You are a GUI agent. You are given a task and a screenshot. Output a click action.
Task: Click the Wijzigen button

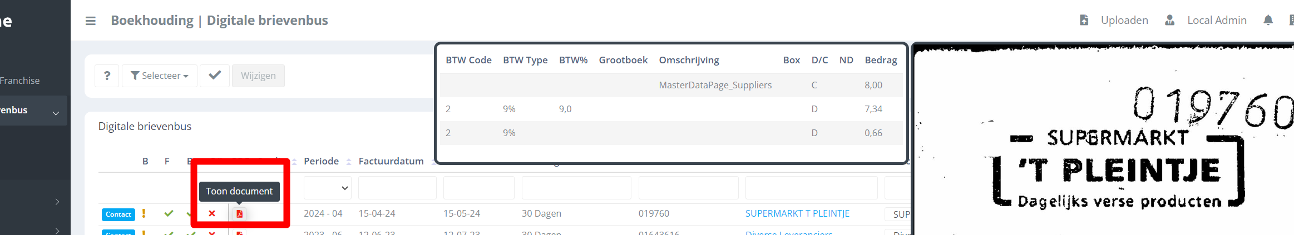pos(258,76)
